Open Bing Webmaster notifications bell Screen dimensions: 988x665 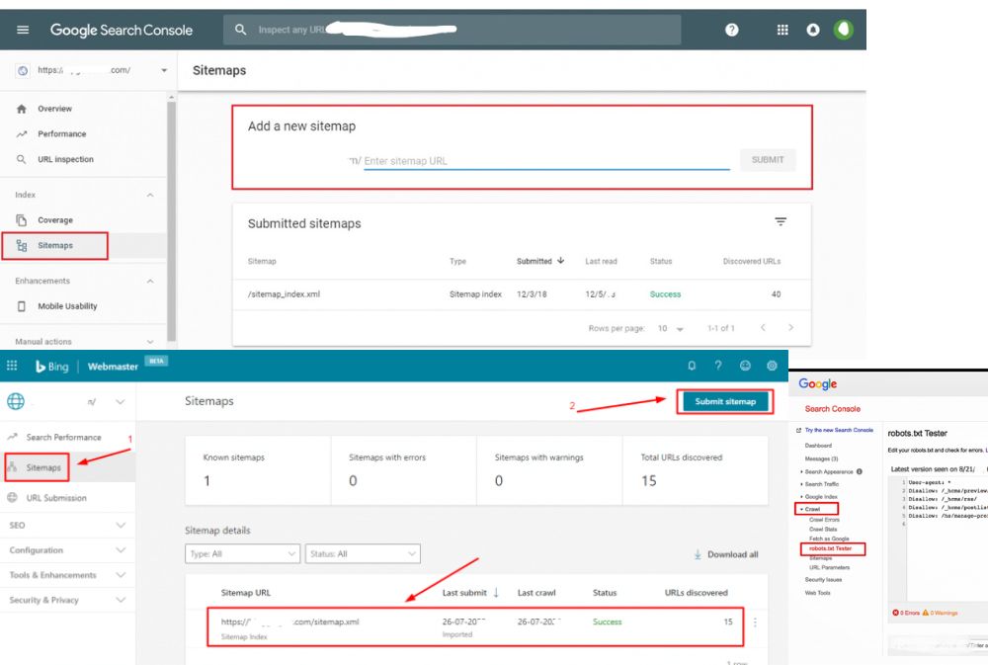coord(692,366)
